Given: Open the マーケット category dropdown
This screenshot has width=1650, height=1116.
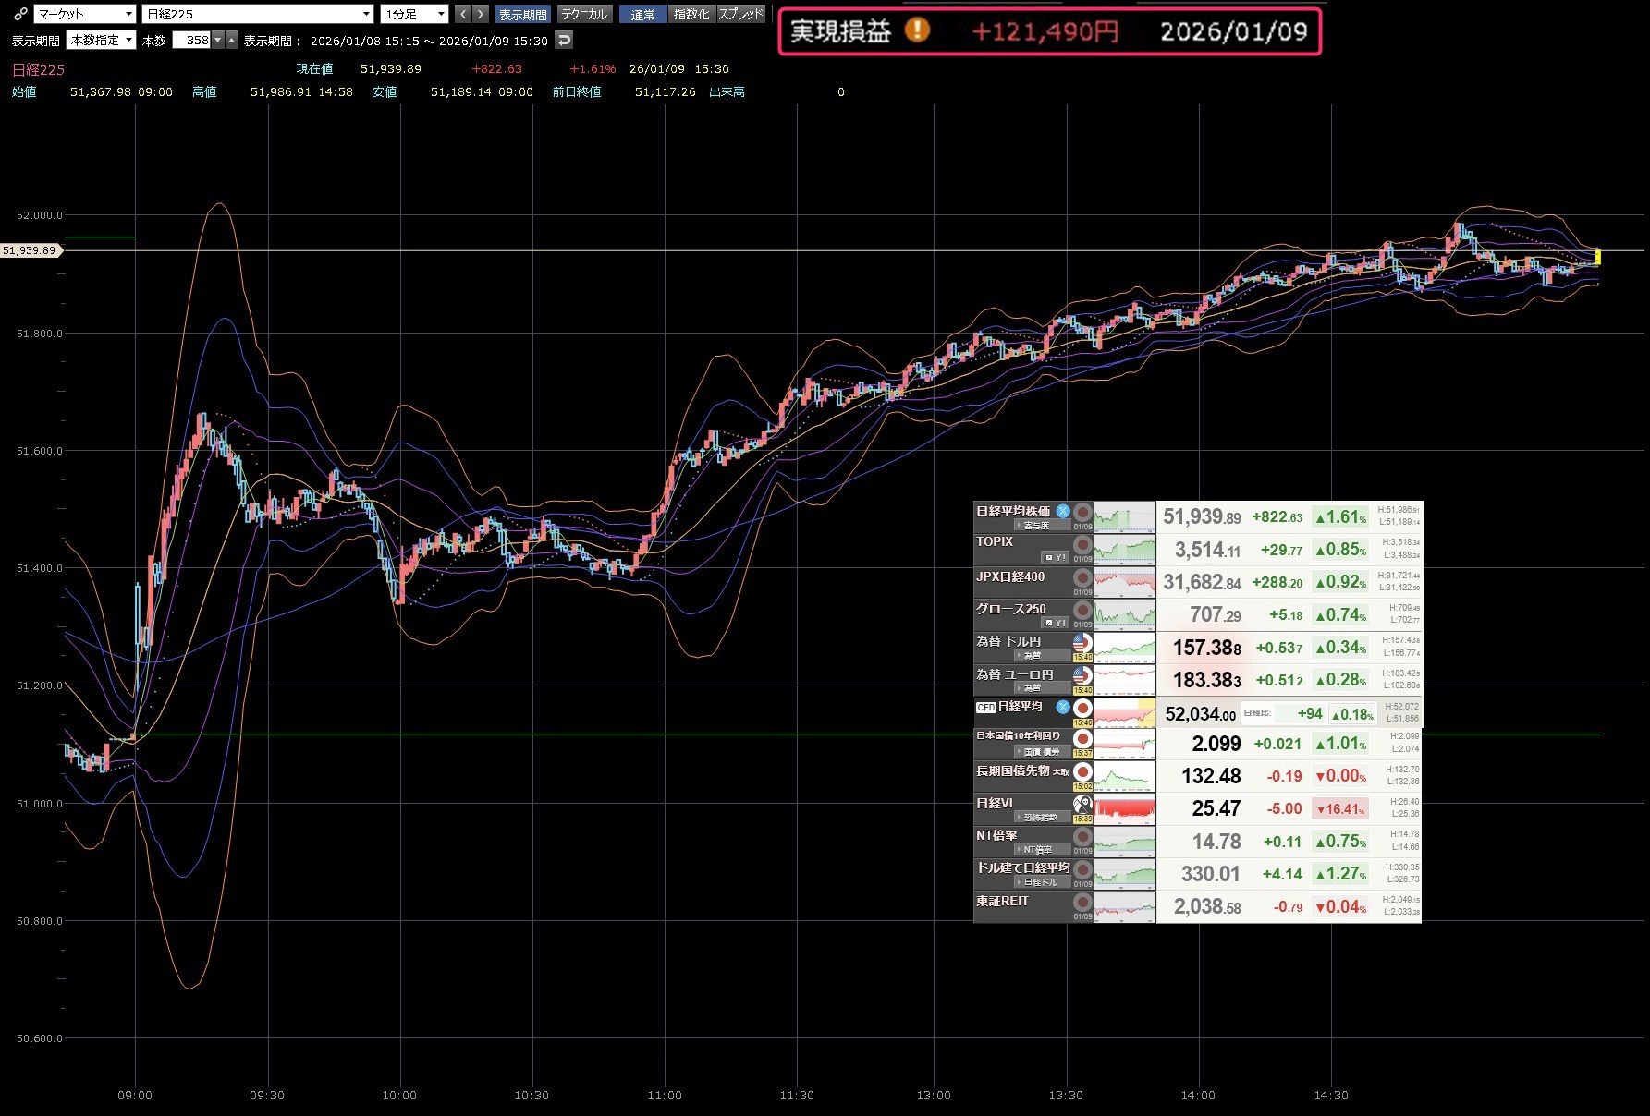Looking at the screenshot, I should coord(85,14).
